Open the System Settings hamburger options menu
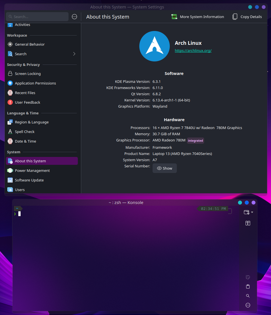Viewport: 271px width, 315px height. coord(74,17)
